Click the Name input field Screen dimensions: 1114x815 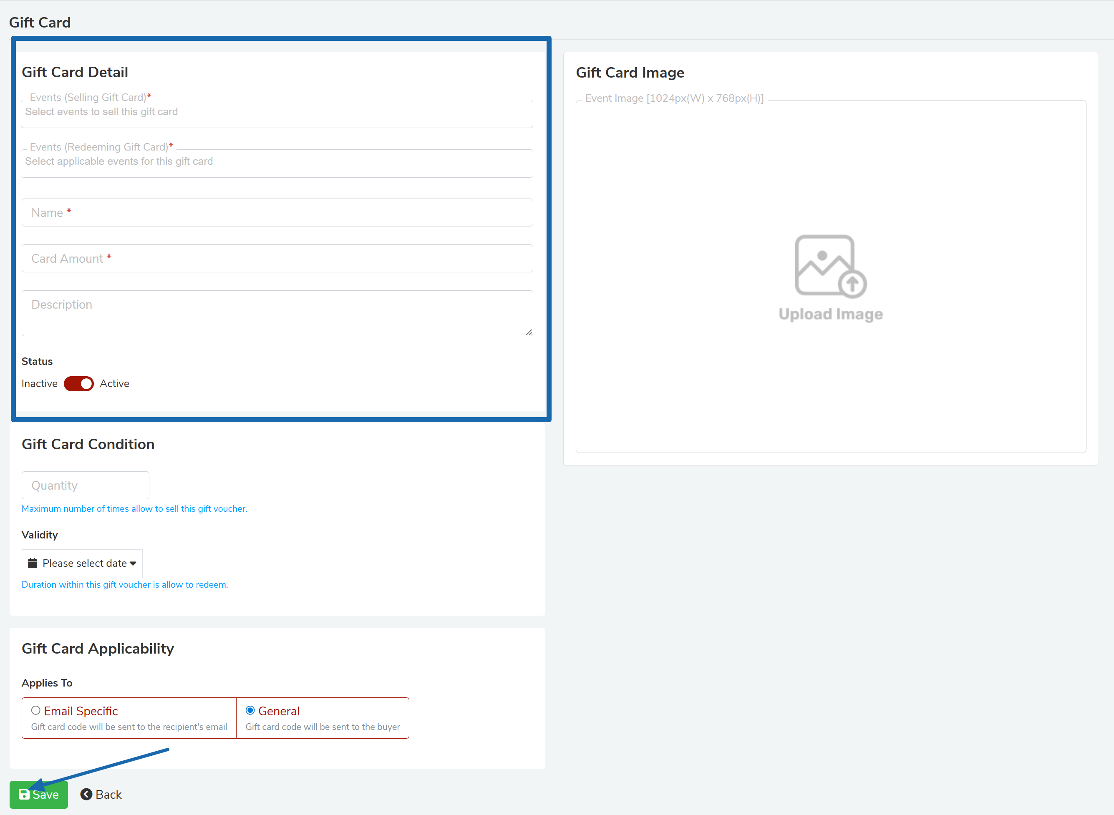click(x=276, y=213)
